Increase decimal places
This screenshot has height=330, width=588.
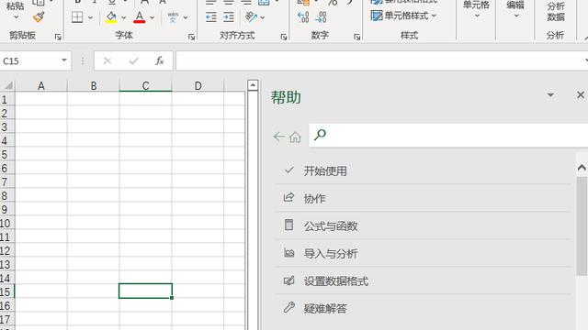[303, 16]
